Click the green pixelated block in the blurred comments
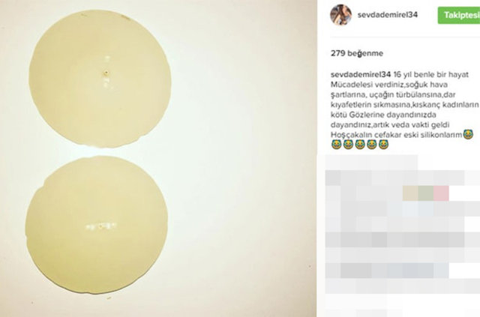 click(x=426, y=193)
